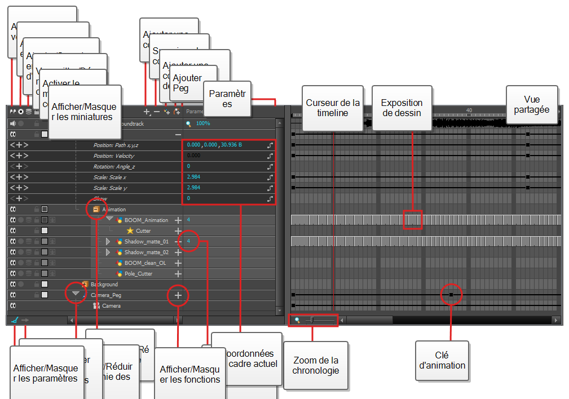Expand the Background group icon

click(x=85, y=284)
